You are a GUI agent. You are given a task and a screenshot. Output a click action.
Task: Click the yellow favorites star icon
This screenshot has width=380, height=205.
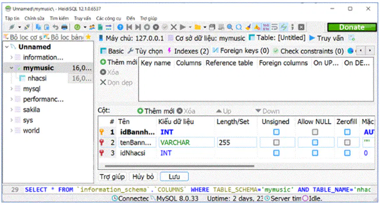tap(89, 37)
